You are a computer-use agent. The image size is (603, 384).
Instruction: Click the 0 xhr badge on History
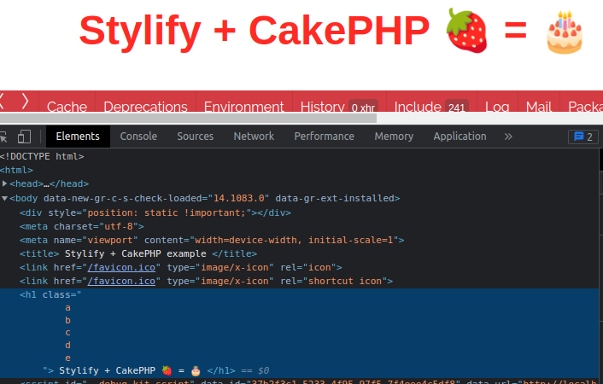363,108
